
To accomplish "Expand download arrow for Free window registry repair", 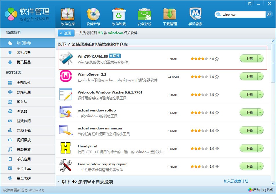I will coord(261,166).
